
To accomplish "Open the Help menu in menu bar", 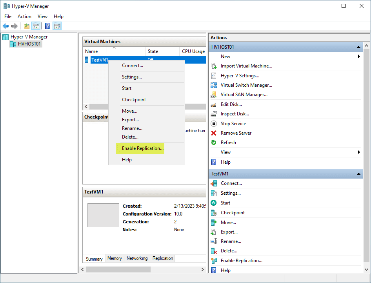I will 58,16.
